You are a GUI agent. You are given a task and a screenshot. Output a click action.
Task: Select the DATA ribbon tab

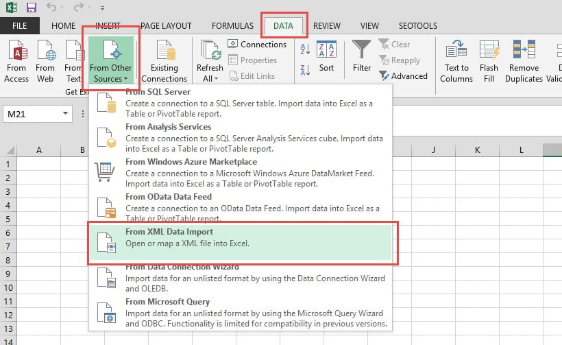click(x=283, y=26)
